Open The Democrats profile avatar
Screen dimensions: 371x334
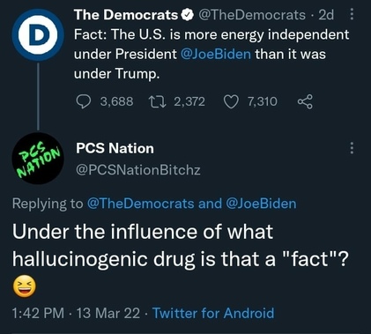pos(38,35)
